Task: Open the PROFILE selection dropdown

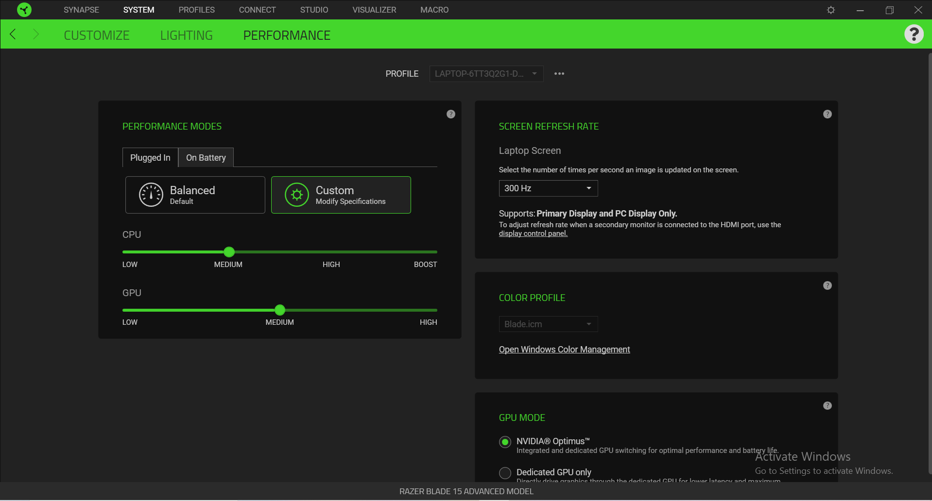Action: pos(486,74)
